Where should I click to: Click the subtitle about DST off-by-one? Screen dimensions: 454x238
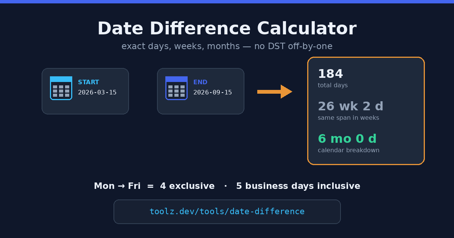pos(227,46)
